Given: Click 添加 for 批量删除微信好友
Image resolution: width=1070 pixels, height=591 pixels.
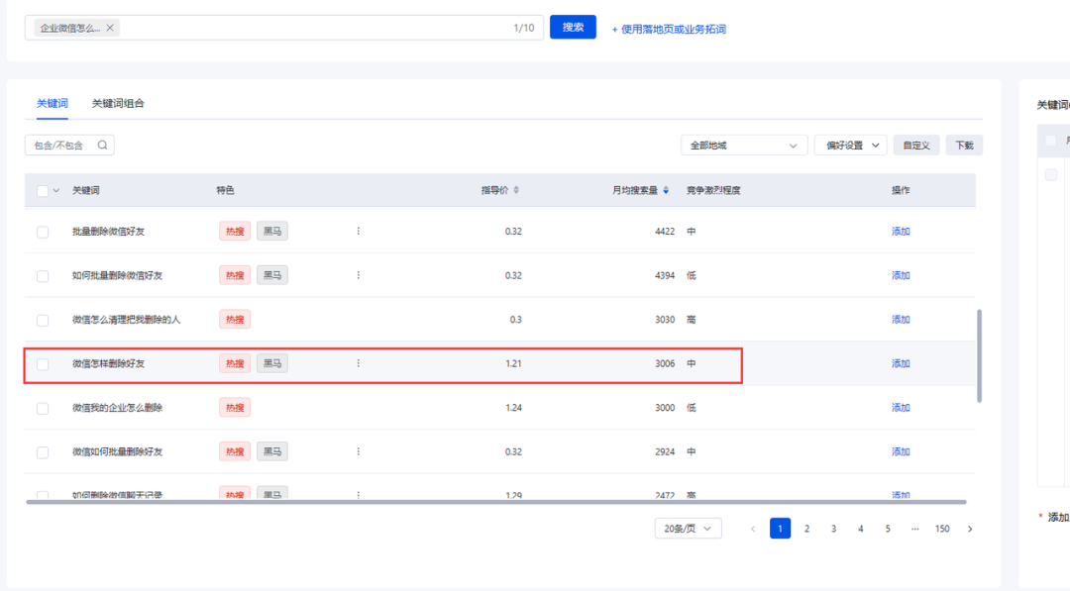Looking at the screenshot, I should (x=901, y=231).
